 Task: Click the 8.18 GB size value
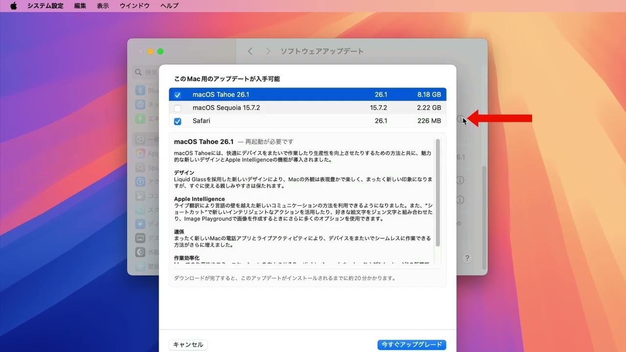(429, 94)
